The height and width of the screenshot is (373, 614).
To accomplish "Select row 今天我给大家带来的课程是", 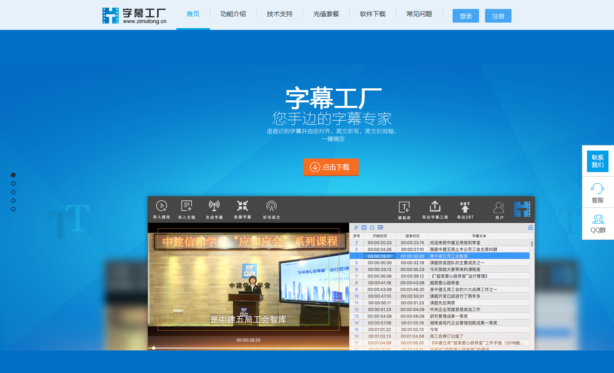I will pos(440,269).
